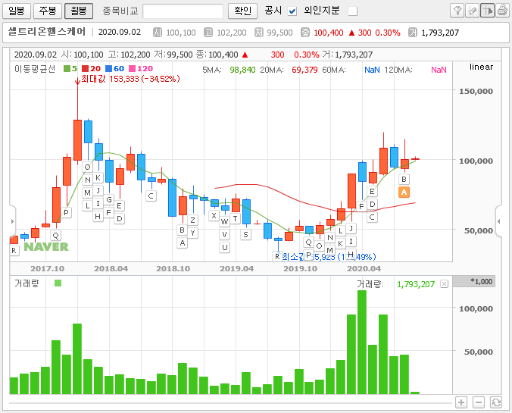
Task: Click the 2020.04 date axis label
Action: pyautogui.click(x=364, y=268)
